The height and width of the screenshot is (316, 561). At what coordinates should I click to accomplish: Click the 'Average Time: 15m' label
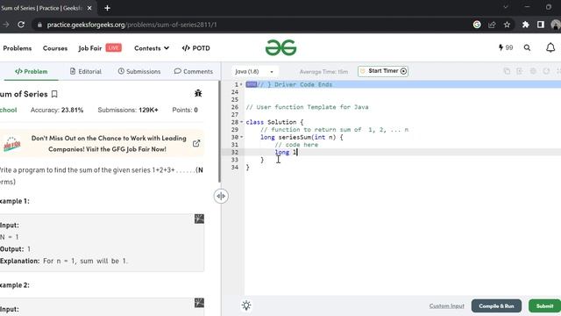pyautogui.click(x=323, y=72)
